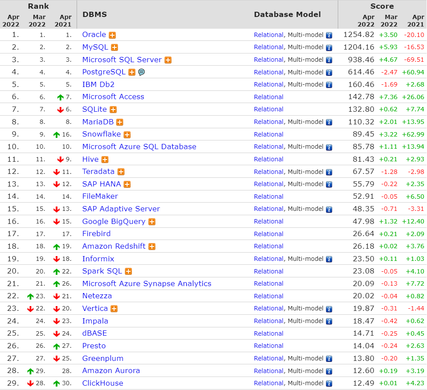Click the plus icon beside SAP HANA
Image resolution: width=427 pixels, height=390 pixels.
[x=127, y=184]
